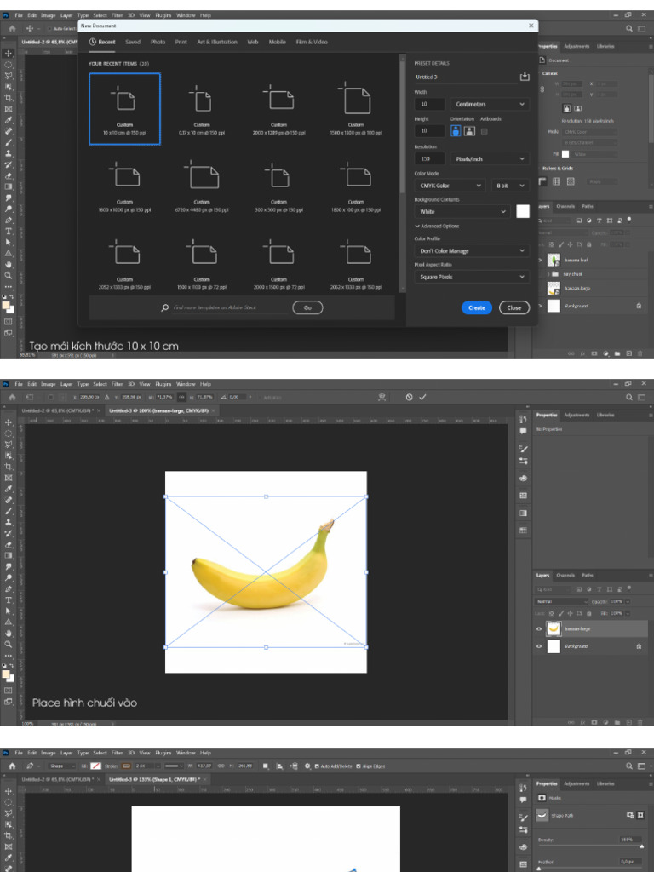Click the blue Create button
Screen dimensions: 654x872
(477, 307)
